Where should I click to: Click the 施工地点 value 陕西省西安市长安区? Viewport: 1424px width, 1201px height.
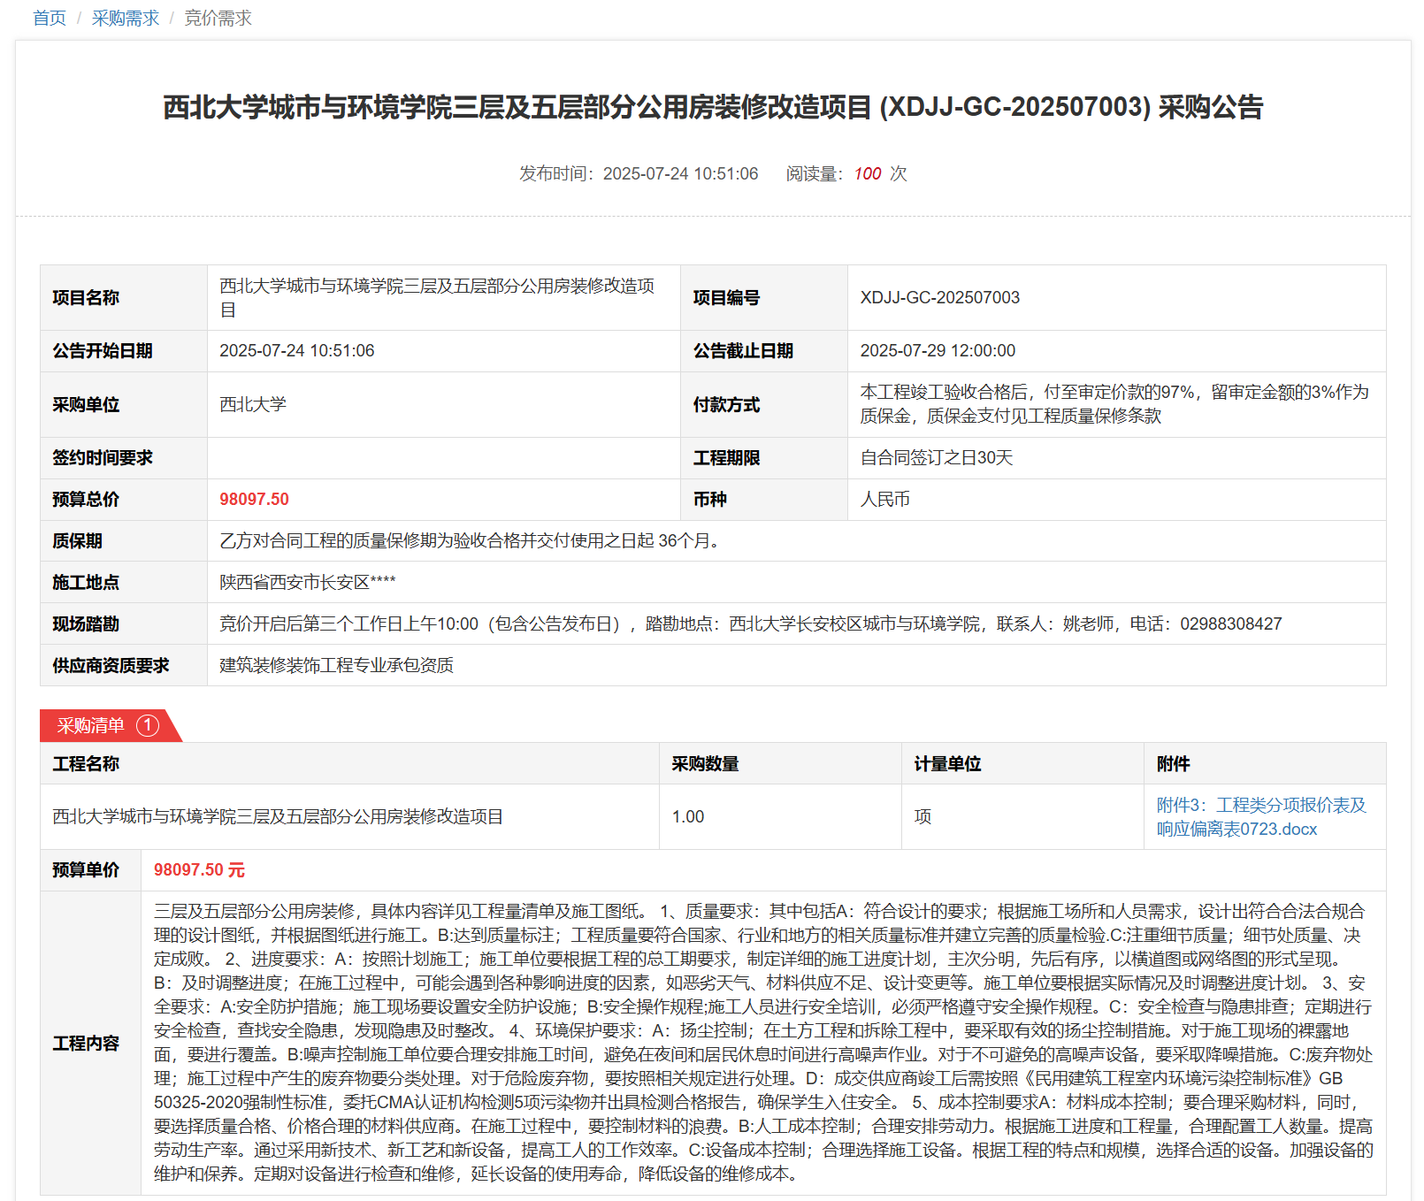(x=307, y=582)
